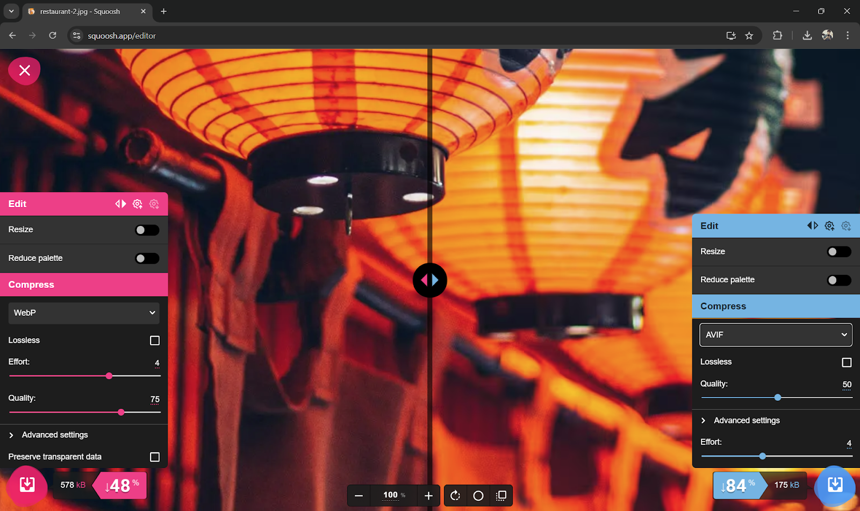Open a new browser tab
The width and height of the screenshot is (860, 511).
coord(163,11)
